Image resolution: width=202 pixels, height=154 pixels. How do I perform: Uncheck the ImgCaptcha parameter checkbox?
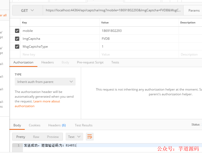[x=17, y=39]
